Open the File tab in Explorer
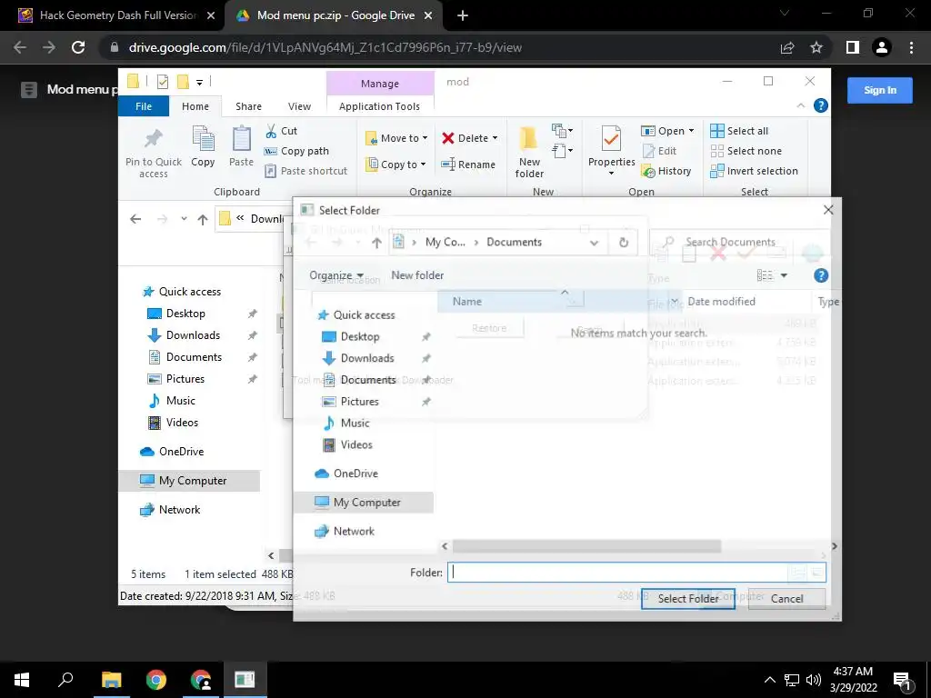 [x=144, y=106]
